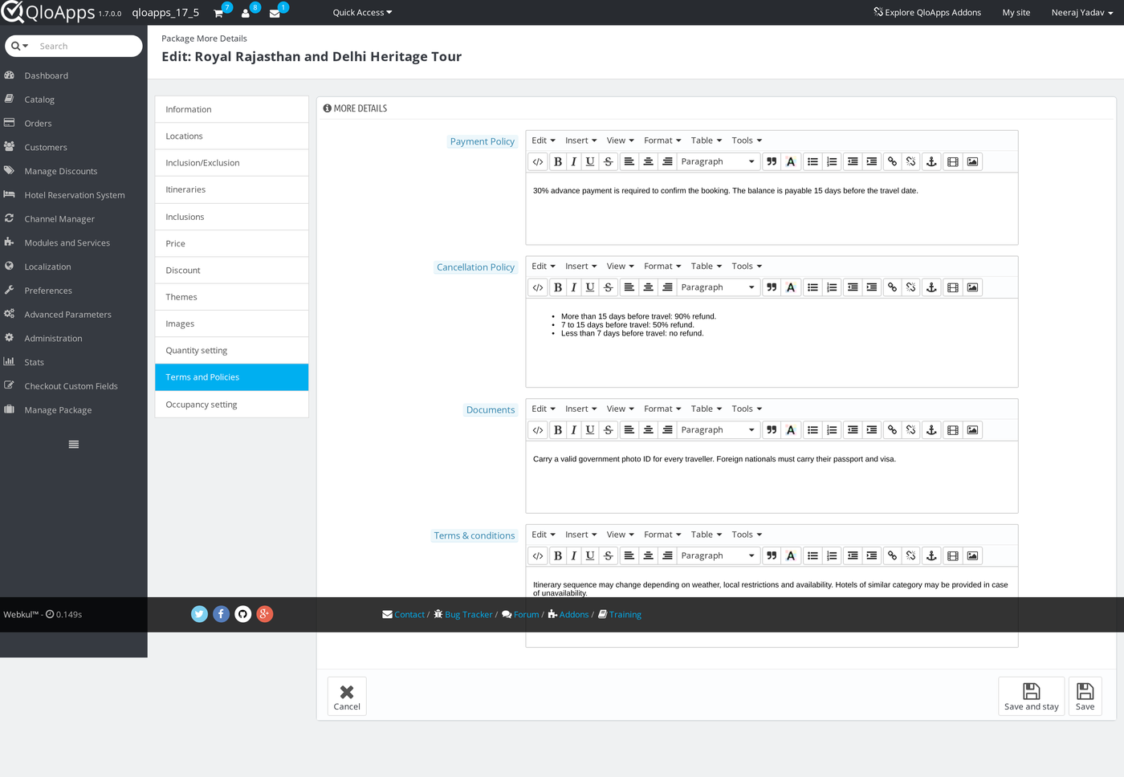
Task: Toggle numbered list in Documents editor
Action: pos(833,430)
